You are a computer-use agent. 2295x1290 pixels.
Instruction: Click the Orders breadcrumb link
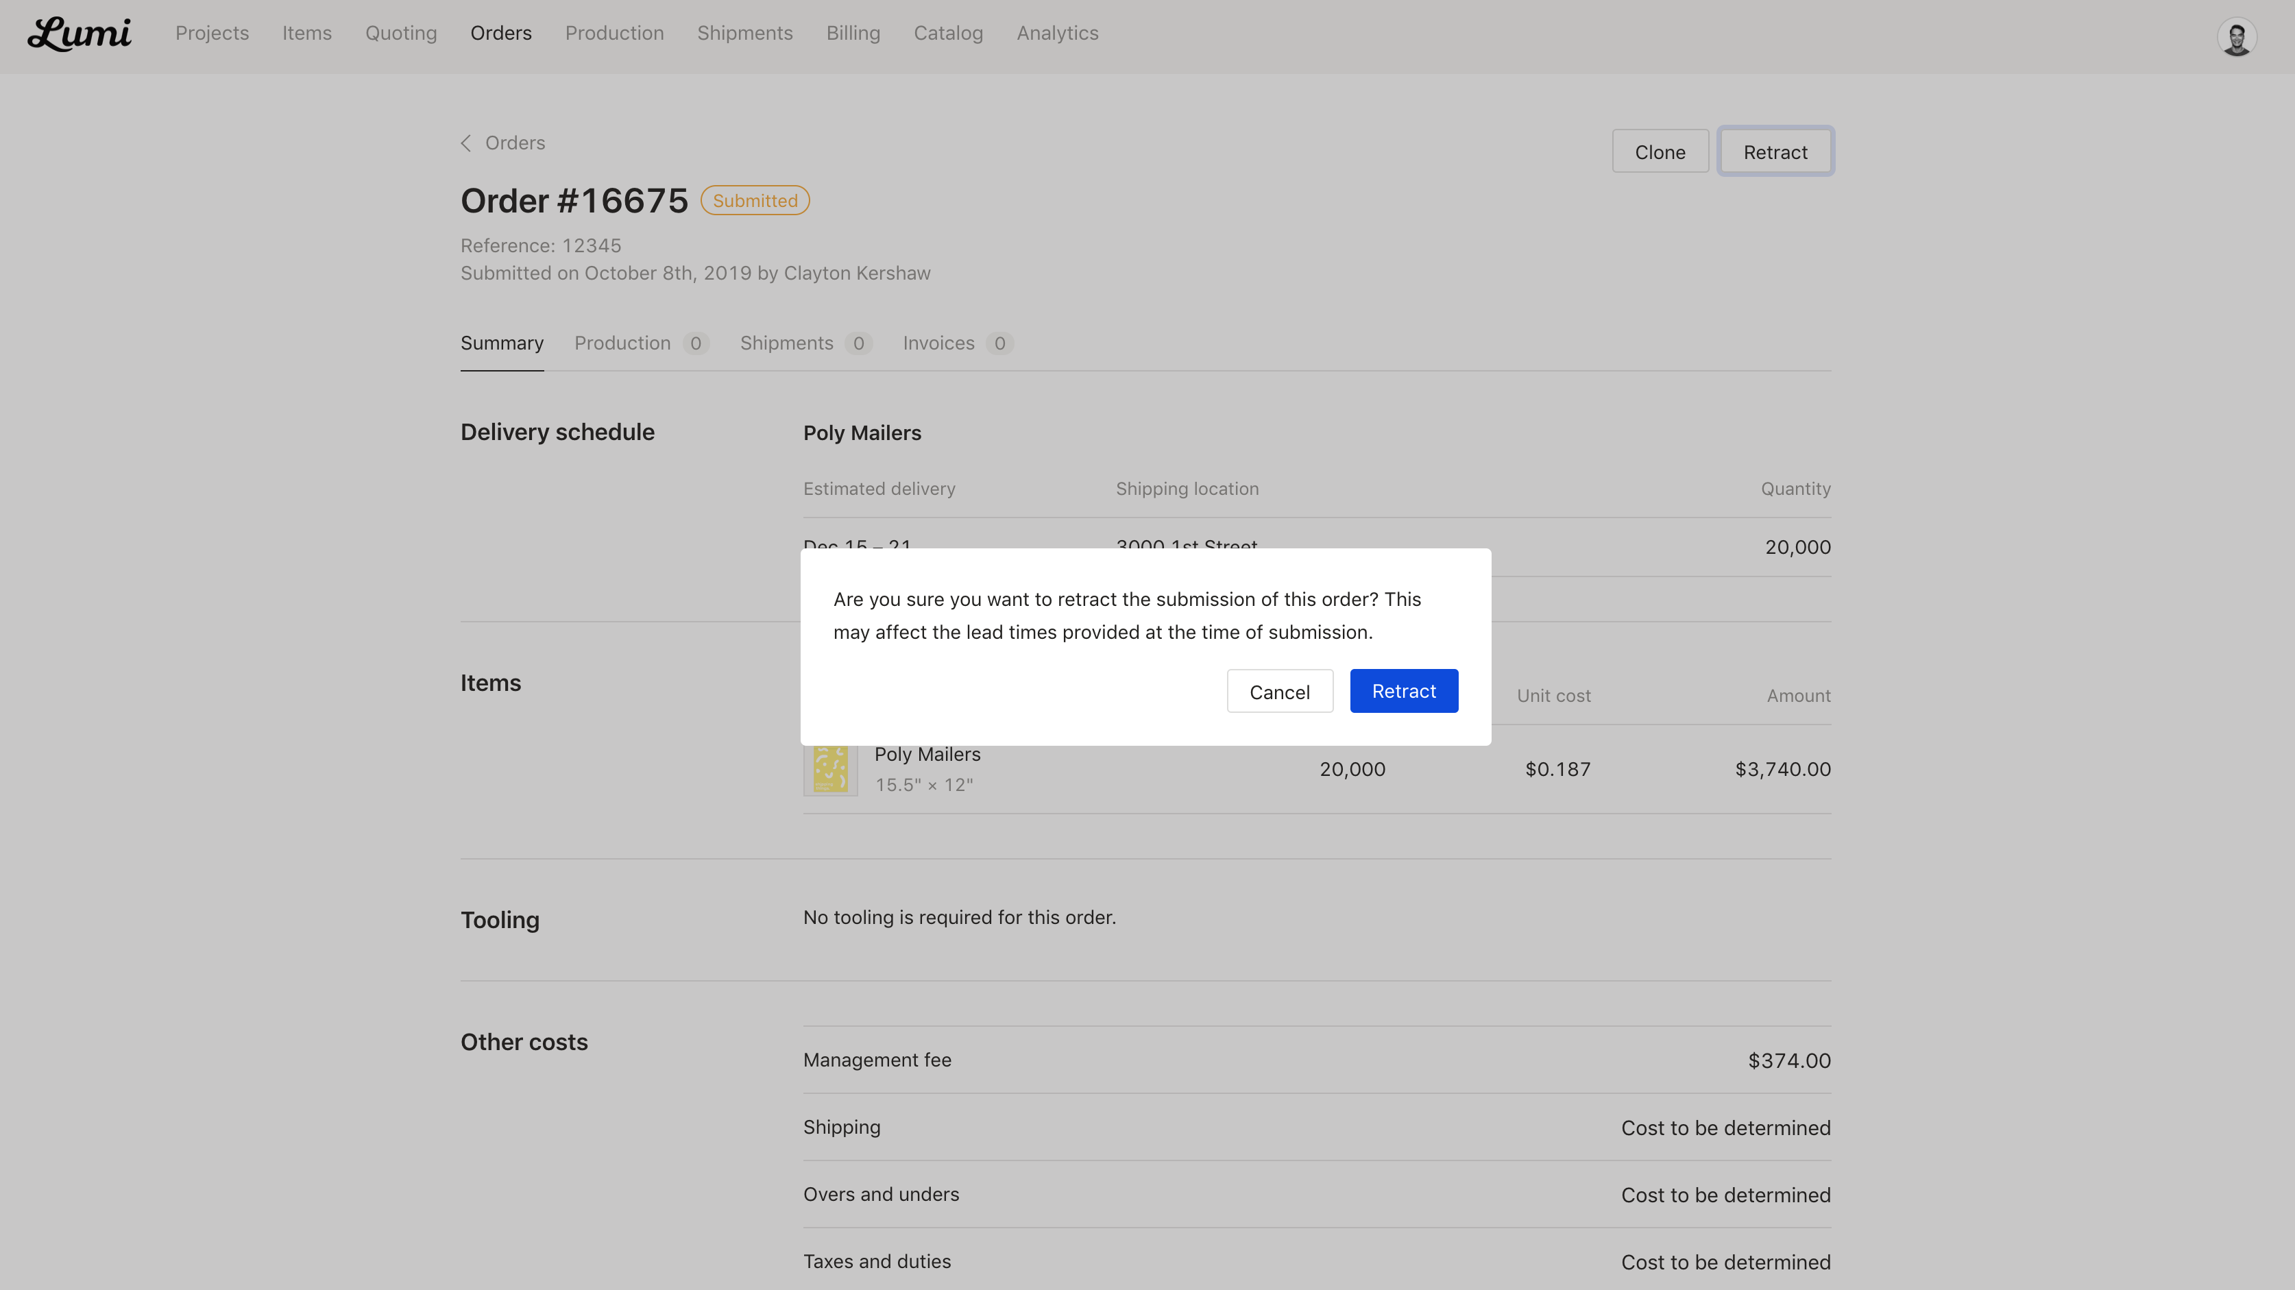pyautogui.click(x=515, y=143)
